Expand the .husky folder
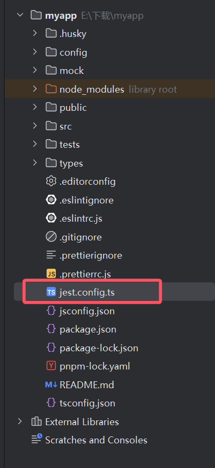Screen dimensions: 215x468 tap(35, 33)
